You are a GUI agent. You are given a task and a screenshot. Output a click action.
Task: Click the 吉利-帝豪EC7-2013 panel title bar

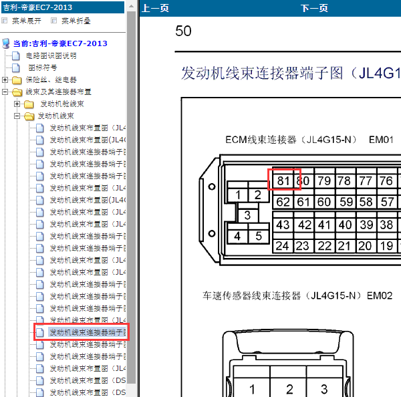pyautogui.click(x=63, y=7)
